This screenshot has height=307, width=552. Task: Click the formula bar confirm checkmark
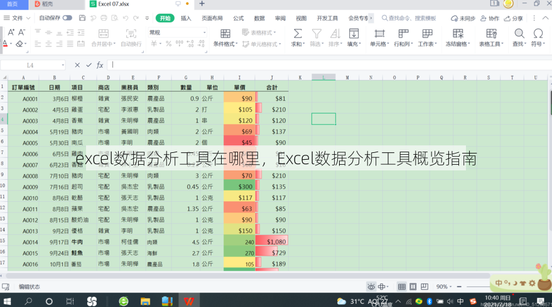pyautogui.click(x=89, y=65)
